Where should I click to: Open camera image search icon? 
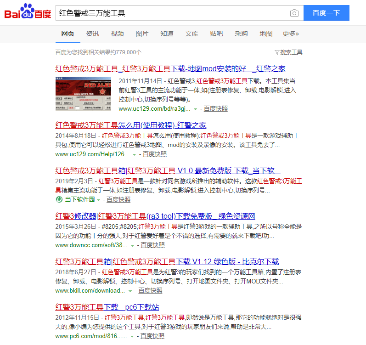pyautogui.click(x=294, y=13)
